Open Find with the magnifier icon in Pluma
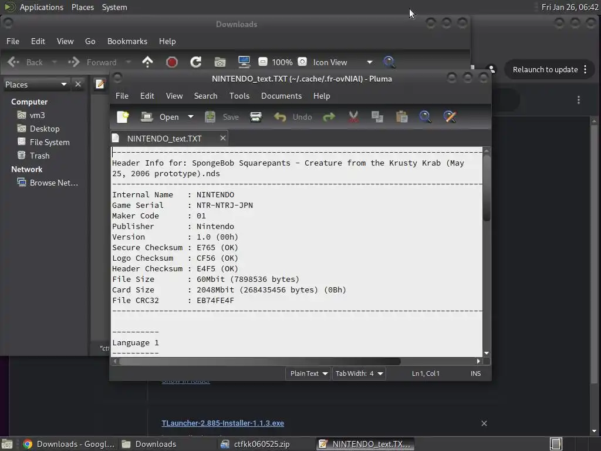The width and height of the screenshot is (601, 451). point(425,117)
